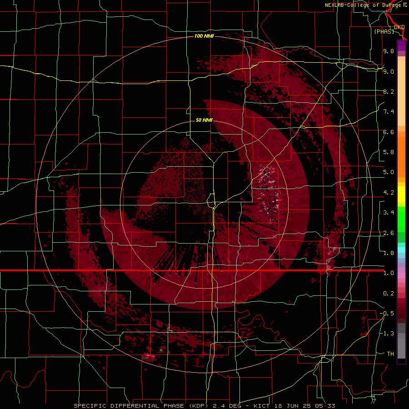The image size is (409, 409).
Task: Click the KICT radar site identifier
Action: (x=262, y=406)
